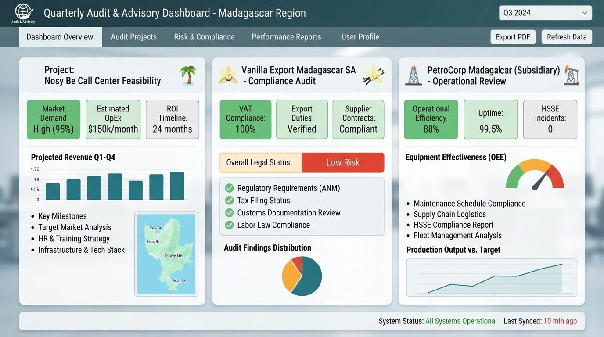Screen dimensions: 604x337
Task: Open the Risk & Compliance tab
Action: (x=204, y=37)
